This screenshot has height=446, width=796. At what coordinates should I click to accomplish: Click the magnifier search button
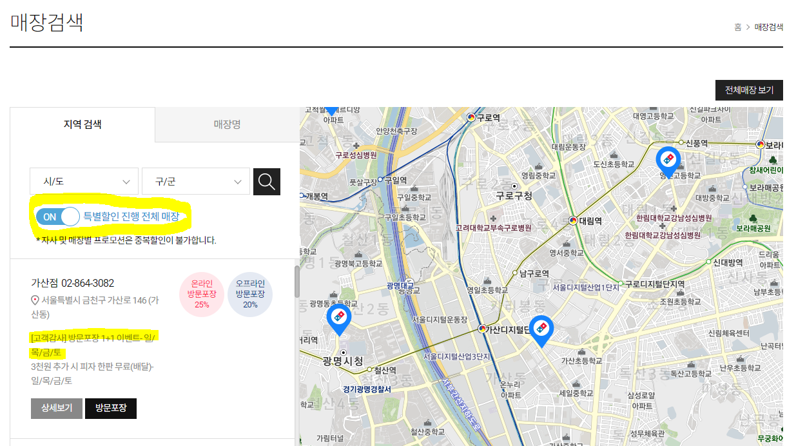(267, 181)
